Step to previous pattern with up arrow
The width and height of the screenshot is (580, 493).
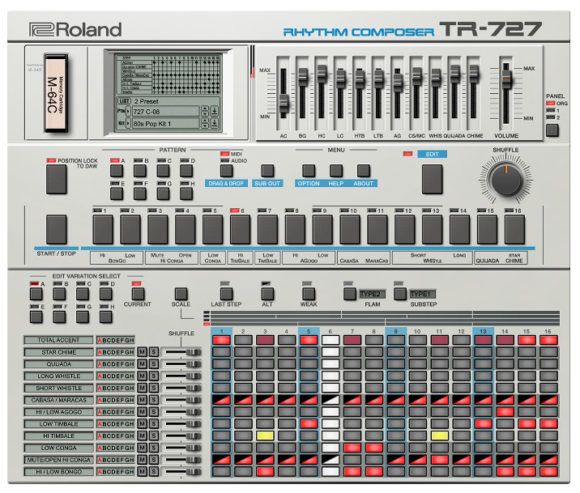click(205, 108)
